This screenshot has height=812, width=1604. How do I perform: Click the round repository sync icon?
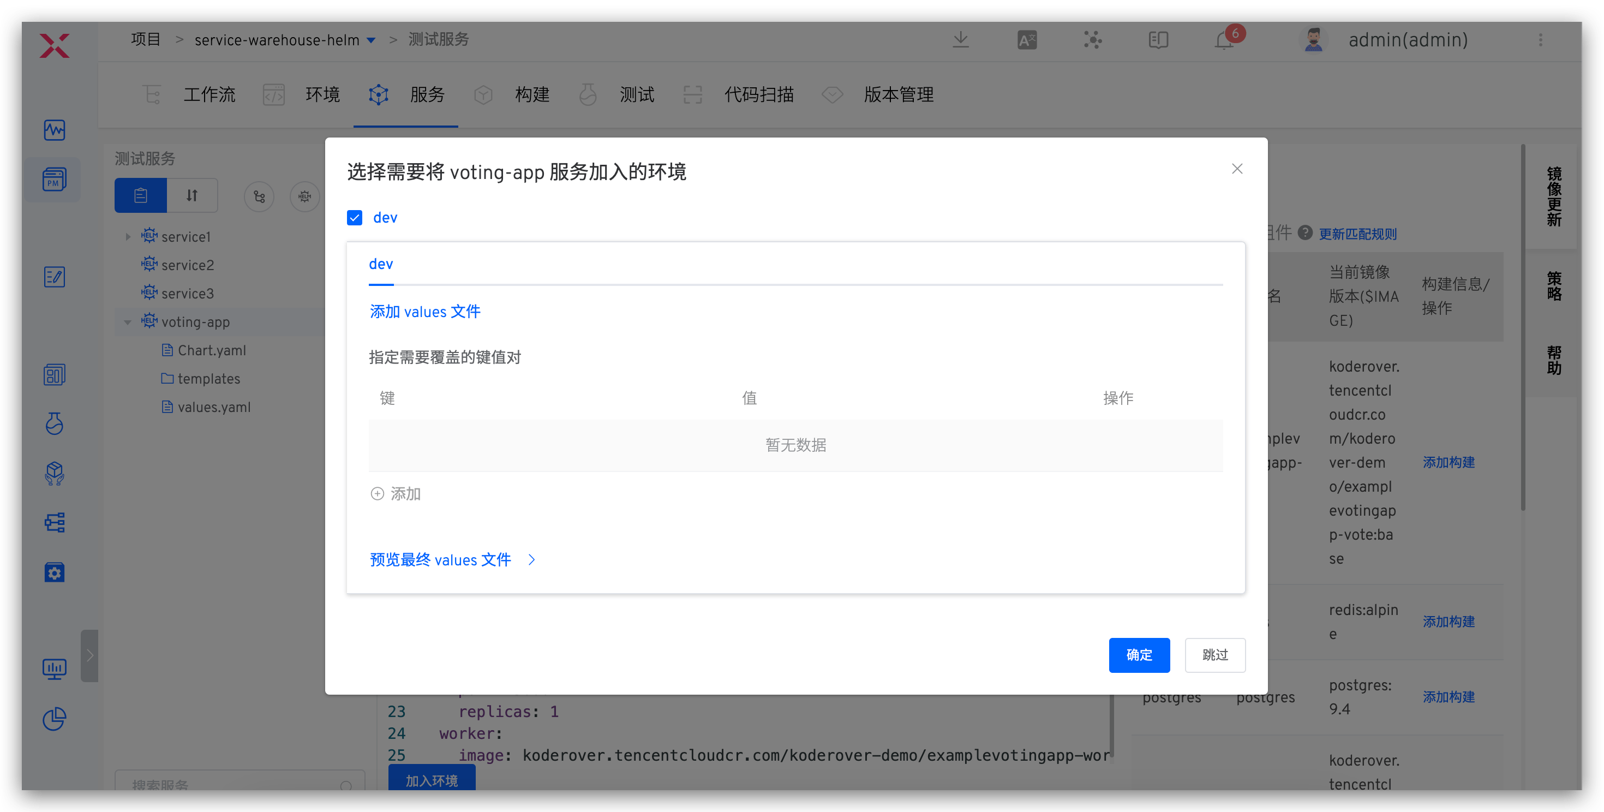259,197
